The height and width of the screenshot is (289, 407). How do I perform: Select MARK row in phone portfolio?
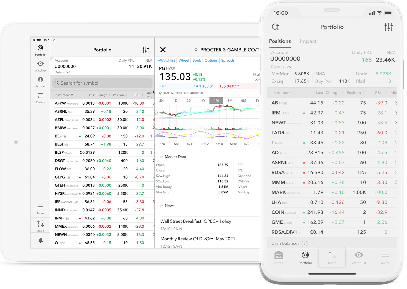coord(332,192)
